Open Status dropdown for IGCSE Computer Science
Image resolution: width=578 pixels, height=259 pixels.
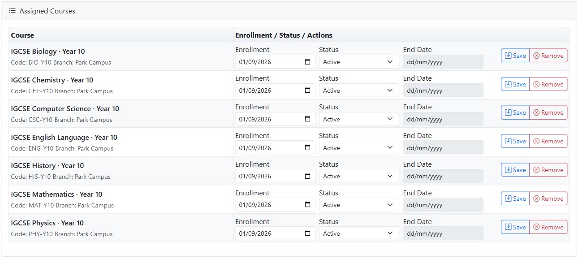pyautogui.click(x=359, y=119)
